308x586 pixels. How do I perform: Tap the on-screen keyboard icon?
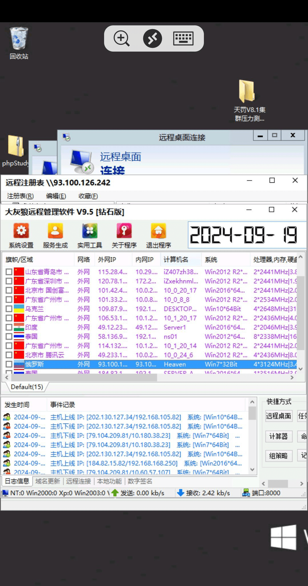[x=183, y=38]
